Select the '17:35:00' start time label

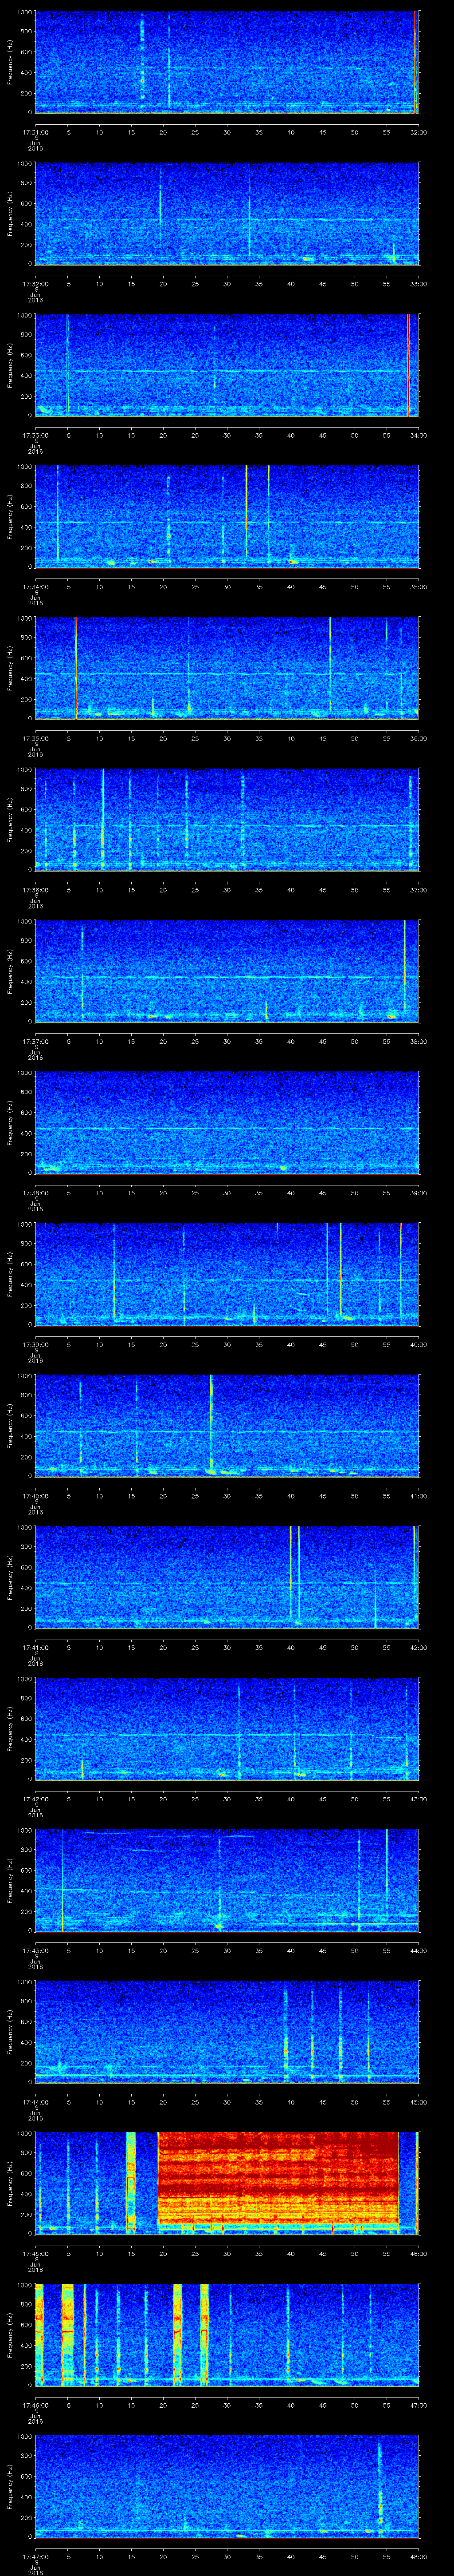(36, 738)
